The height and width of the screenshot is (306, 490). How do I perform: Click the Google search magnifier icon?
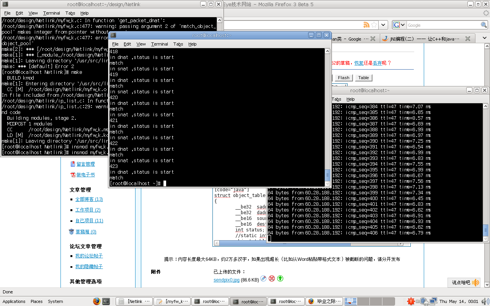(x=484, y=25)
